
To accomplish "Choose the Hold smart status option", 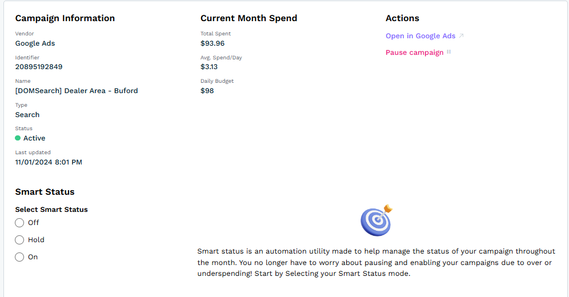I will (19, 240).
